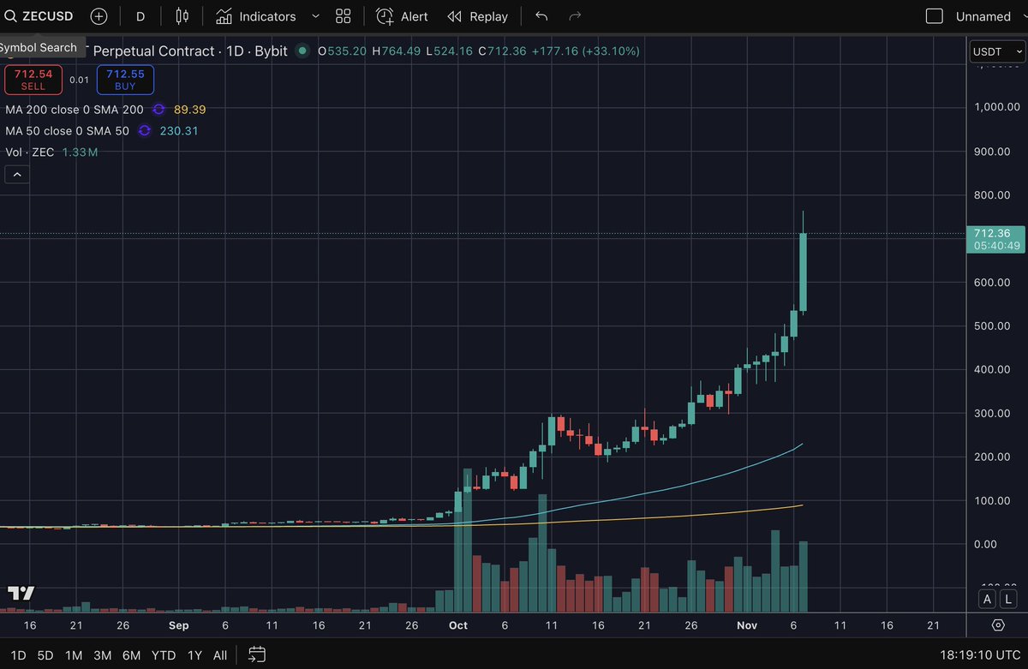Select All date range
This screenshot has height=669, width=1028.
(220, 655)
